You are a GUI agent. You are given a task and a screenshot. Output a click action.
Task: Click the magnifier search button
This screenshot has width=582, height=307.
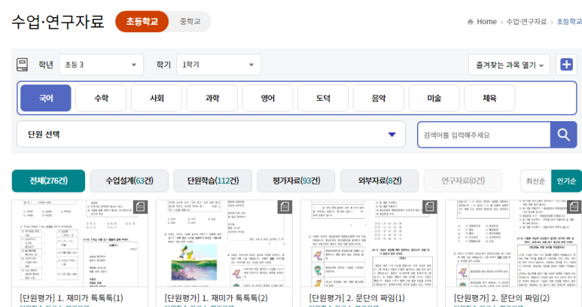(563, 135)
